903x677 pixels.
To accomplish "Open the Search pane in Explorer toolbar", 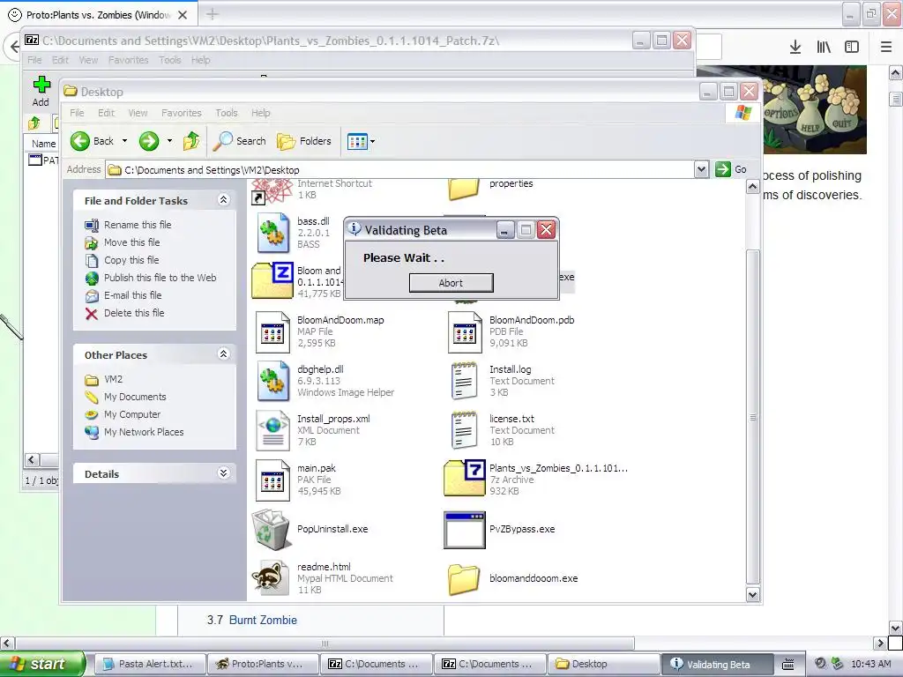I will 239,141.
